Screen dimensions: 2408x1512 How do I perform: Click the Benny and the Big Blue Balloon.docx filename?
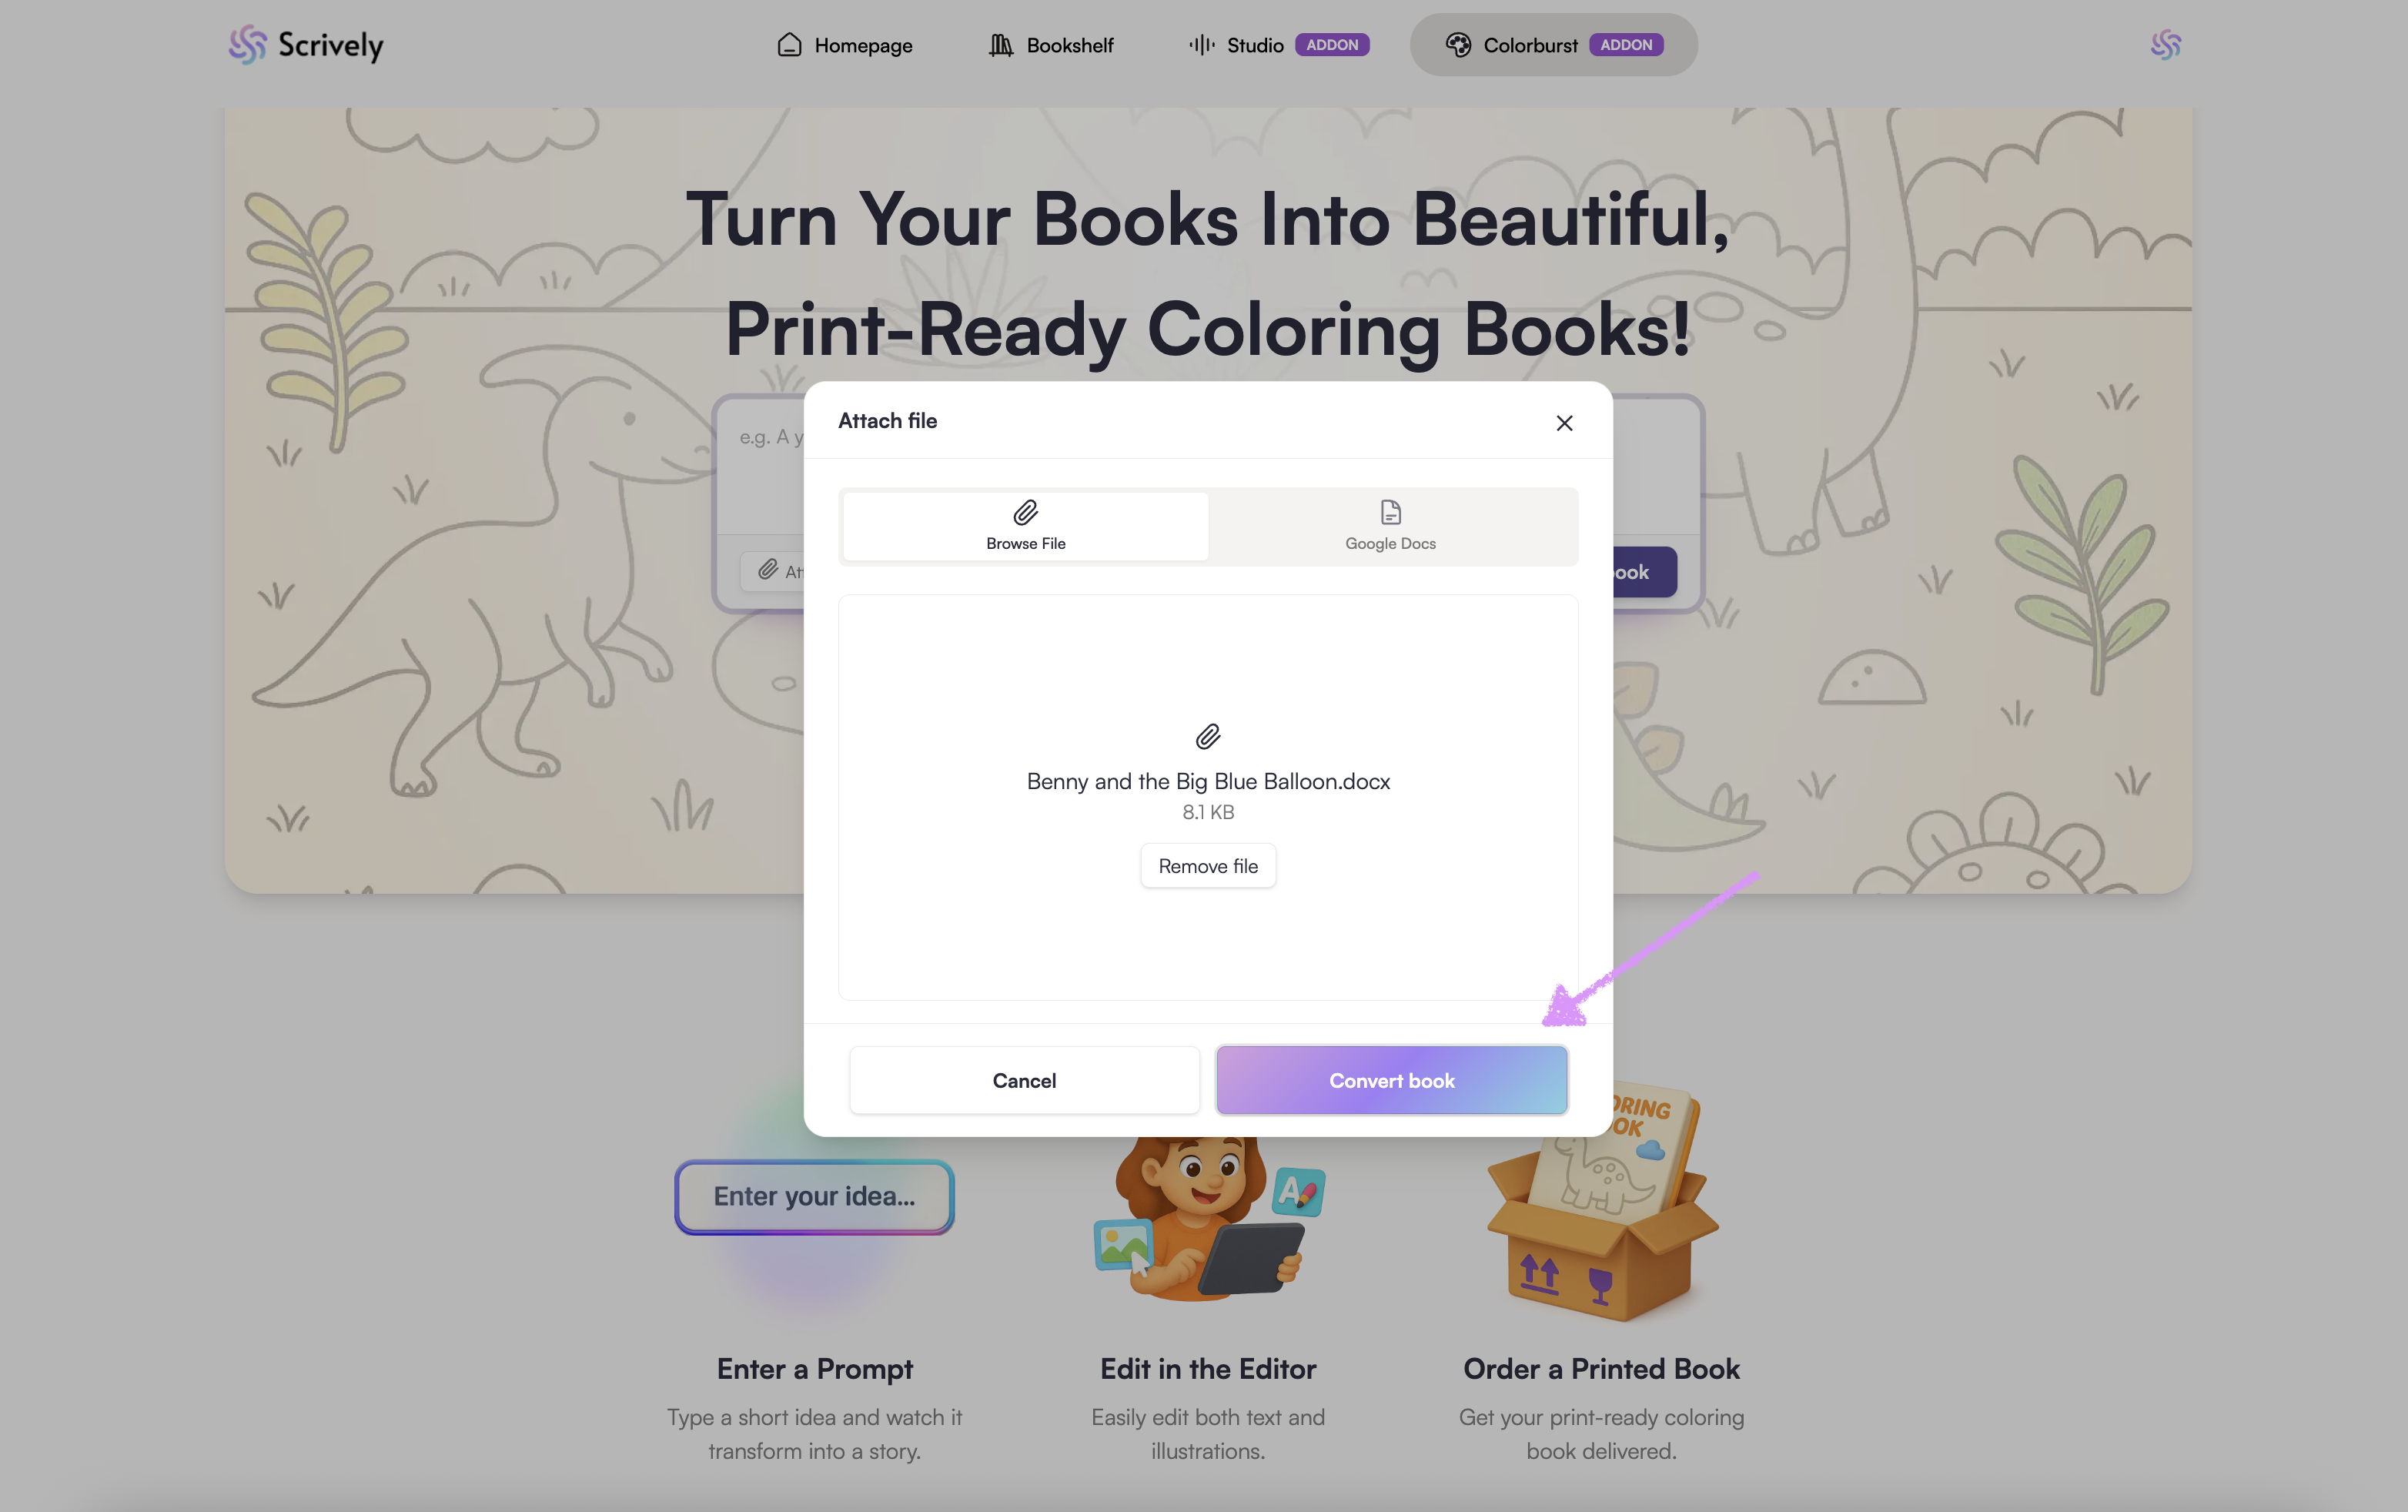point(1208,781)
